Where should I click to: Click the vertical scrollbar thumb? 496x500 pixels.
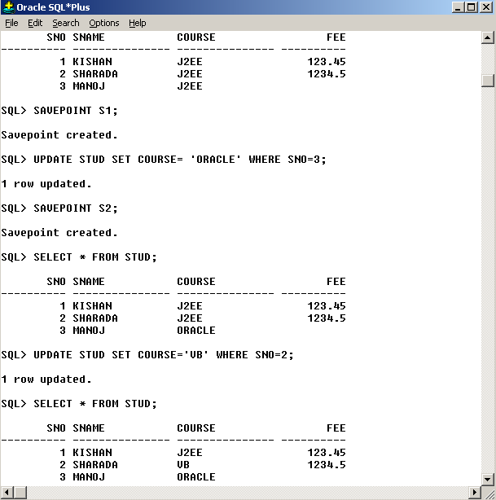(488, 80)
